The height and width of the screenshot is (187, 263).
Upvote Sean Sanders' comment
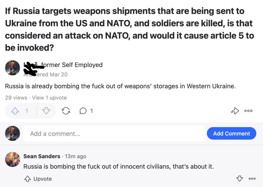pos(38,179)
